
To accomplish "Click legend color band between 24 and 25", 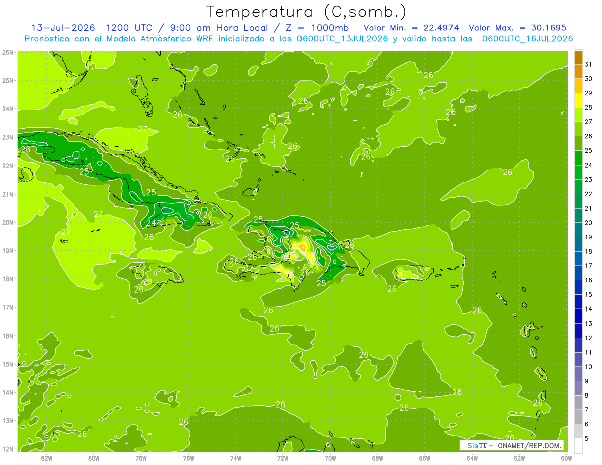I will [x=578, y=158].
